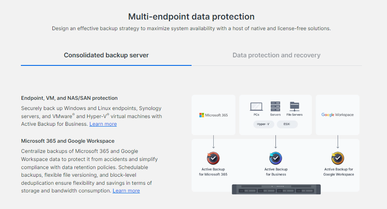Click the Synology NAS rack device image

[x=276, y=189]
